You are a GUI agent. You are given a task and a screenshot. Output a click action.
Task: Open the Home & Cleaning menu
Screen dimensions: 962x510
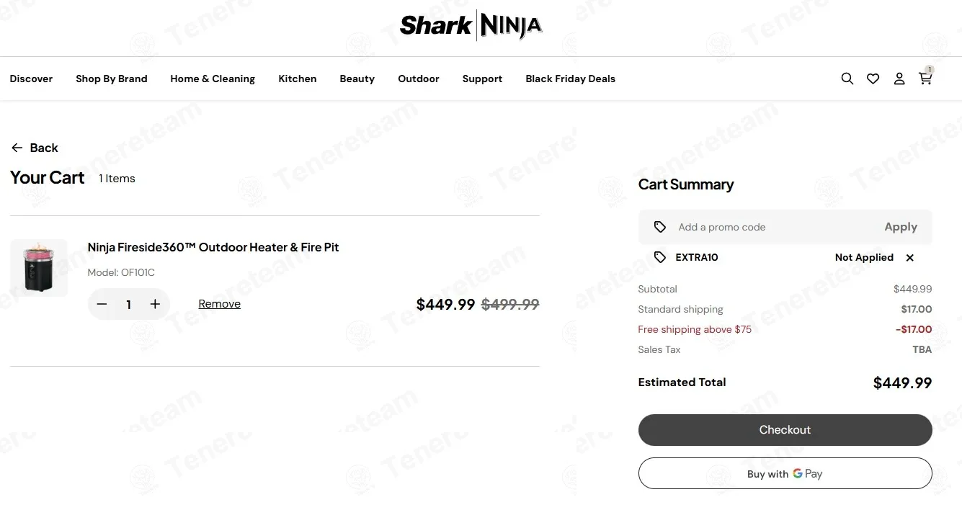coord(213,79)
